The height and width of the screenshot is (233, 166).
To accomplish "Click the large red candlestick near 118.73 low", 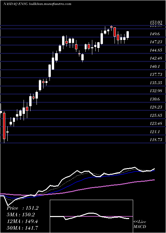I will coord(4,126).
